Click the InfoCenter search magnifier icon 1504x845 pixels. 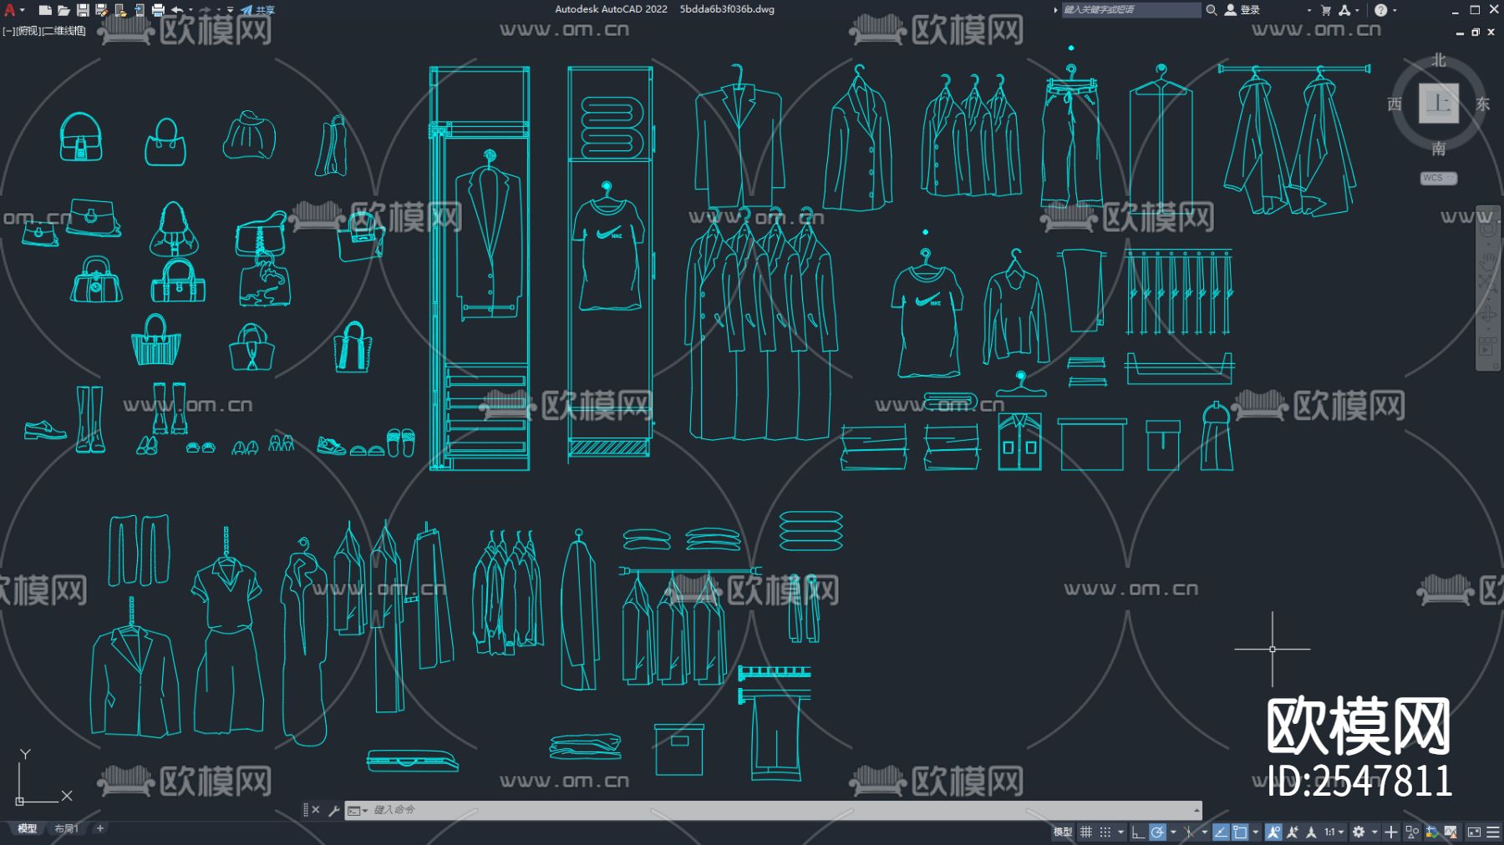tap(1211, 10)
